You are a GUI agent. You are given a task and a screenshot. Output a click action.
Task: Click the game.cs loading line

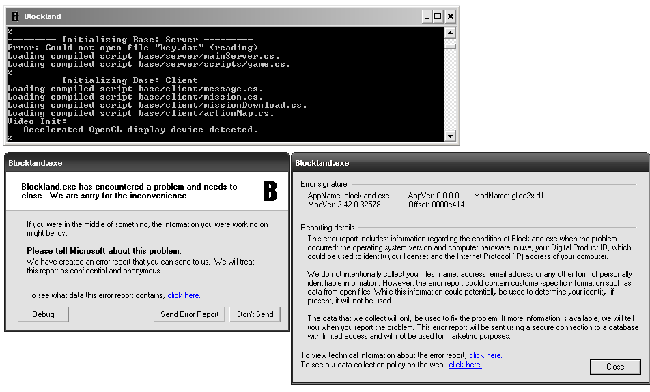point(149,64)
